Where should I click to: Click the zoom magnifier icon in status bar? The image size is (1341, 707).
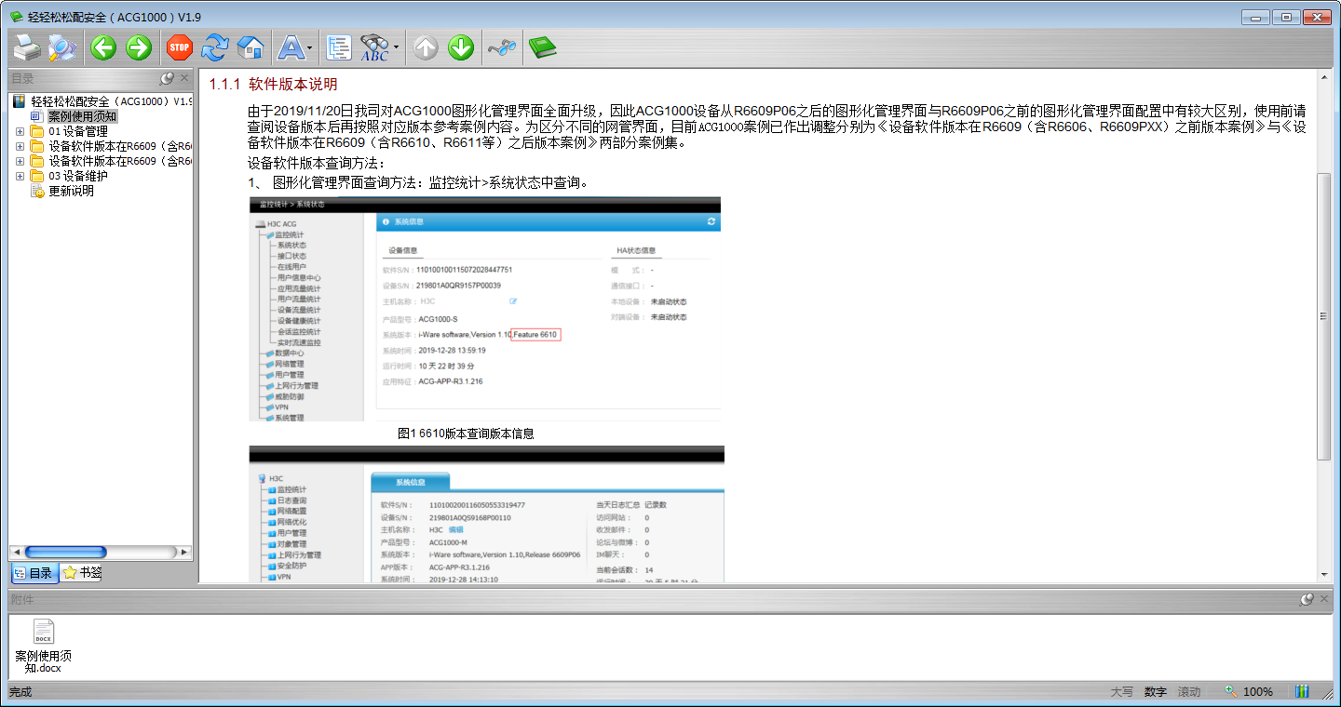click(x=1230, y=691)
